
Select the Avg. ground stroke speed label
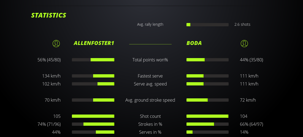click(x=150, y=100)
